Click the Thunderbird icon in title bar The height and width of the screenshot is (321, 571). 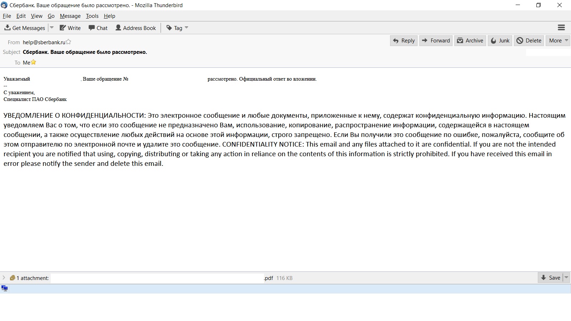(x=4, y=5)
